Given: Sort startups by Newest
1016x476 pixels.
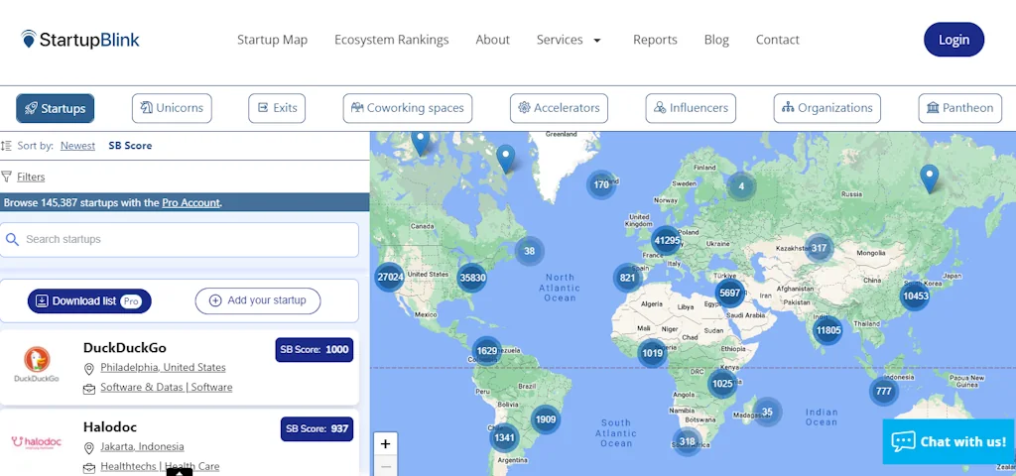Looking at the screenshot, I should pos(77,146).
